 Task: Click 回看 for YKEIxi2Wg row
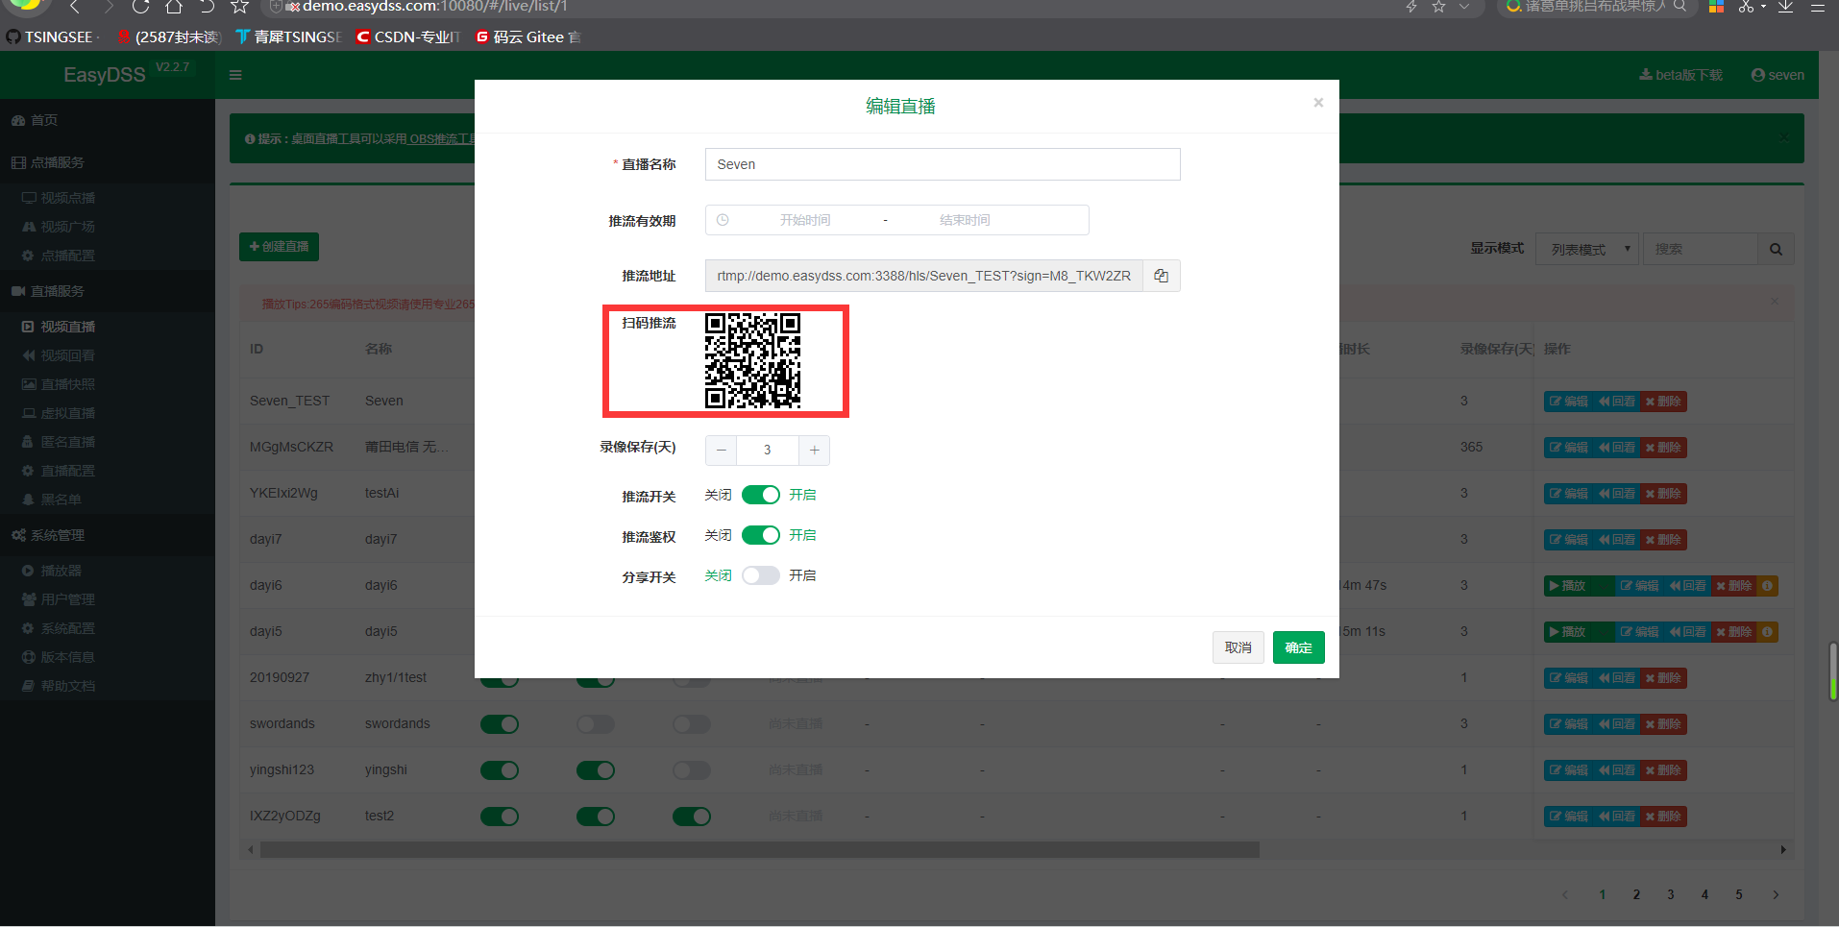1617,494
